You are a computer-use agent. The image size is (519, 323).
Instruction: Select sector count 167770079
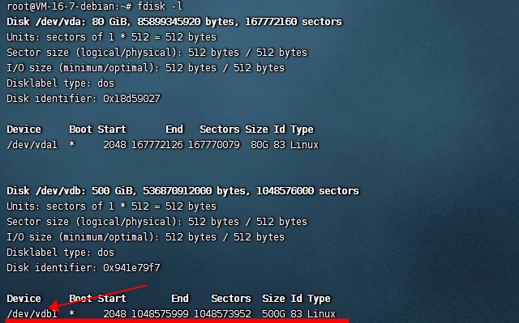pos(214,145)
